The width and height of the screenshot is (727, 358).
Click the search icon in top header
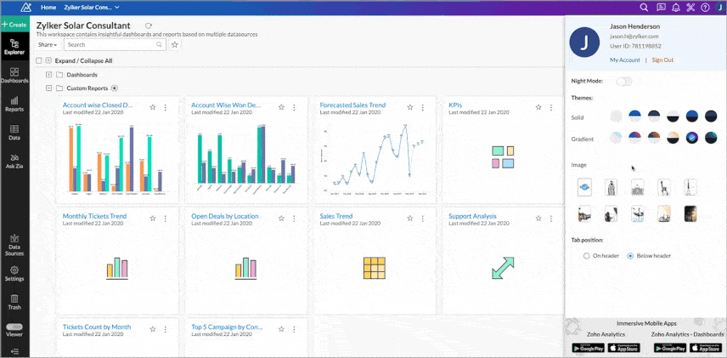point(644,7)
